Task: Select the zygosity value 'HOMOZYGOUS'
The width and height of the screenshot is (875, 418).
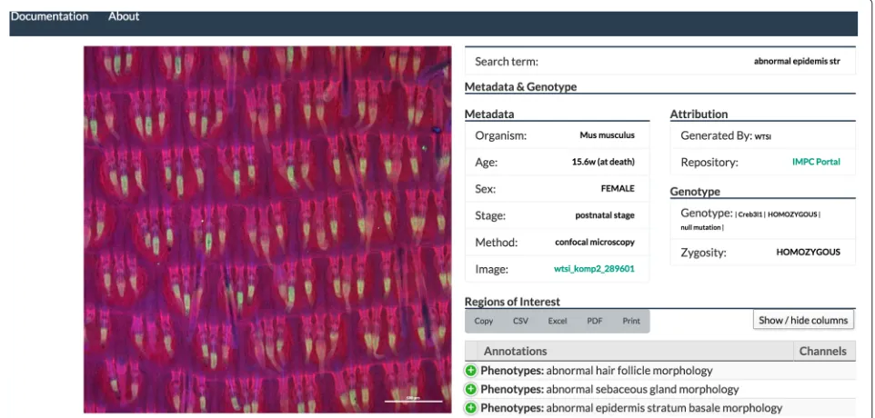Action: tap(808, 253)
